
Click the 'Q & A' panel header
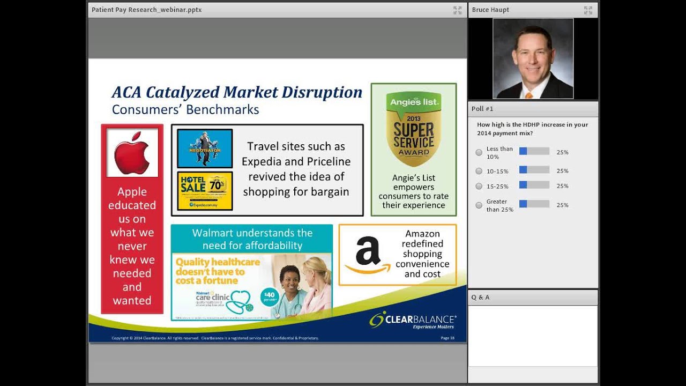(533, 298)
